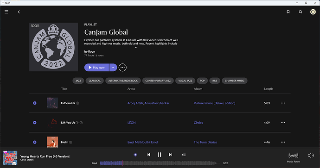
Task: Sort by Title column header
Action: coord(64,89)
